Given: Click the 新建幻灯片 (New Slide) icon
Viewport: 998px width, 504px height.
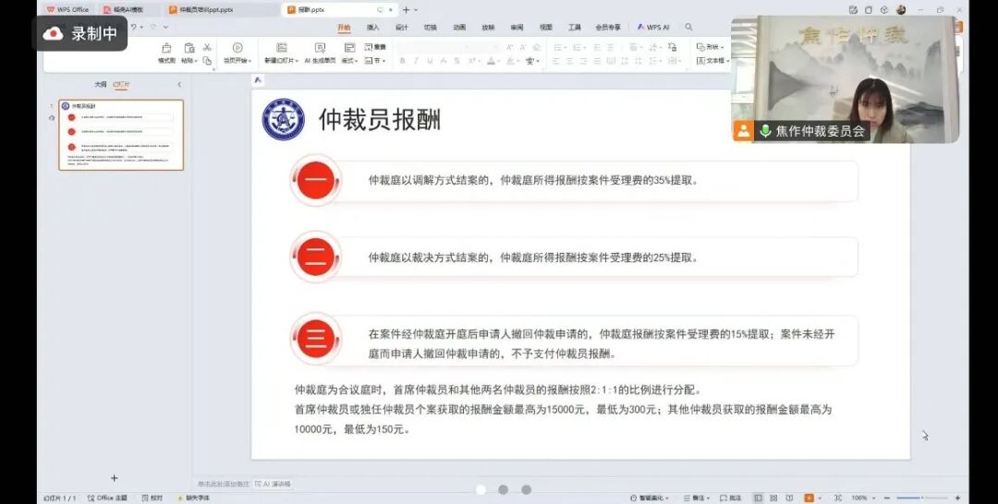Looking at the screenshot, I should pos(281,48).
